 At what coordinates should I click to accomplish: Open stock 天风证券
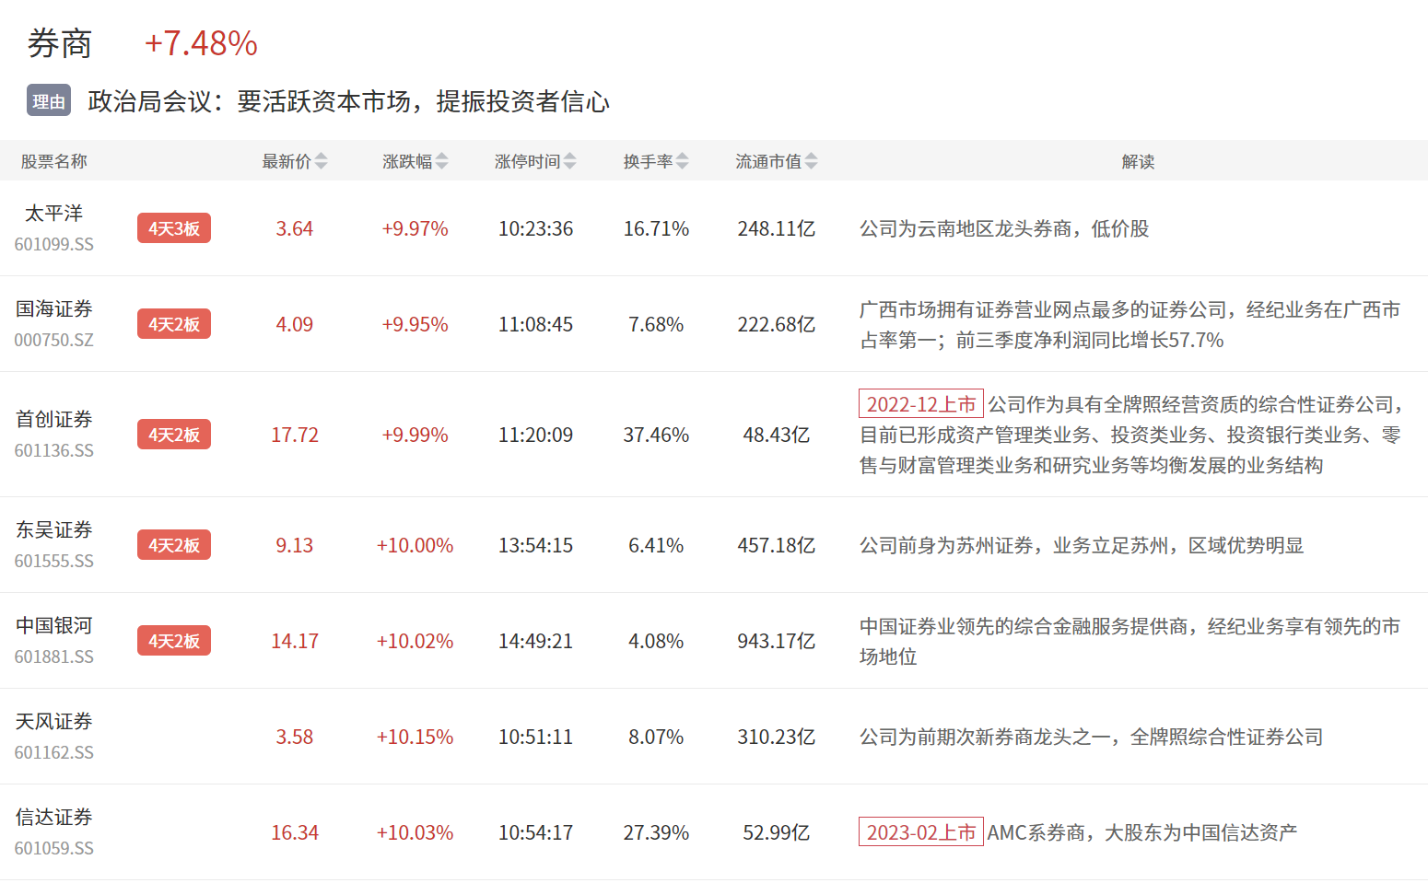53,722
